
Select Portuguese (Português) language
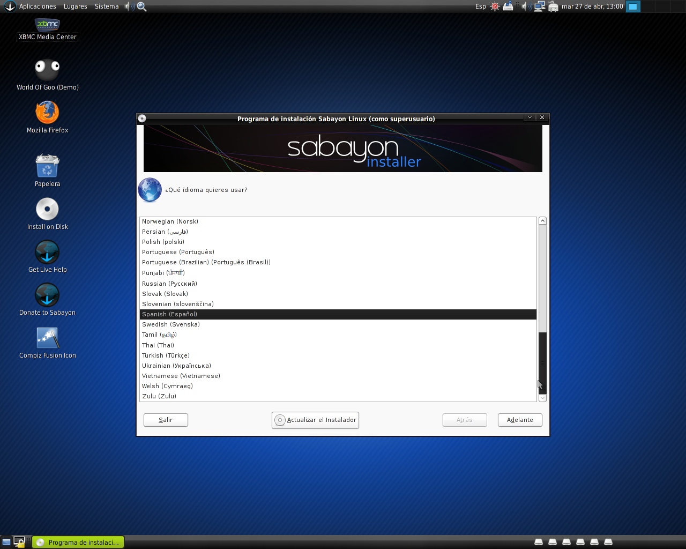338,252
